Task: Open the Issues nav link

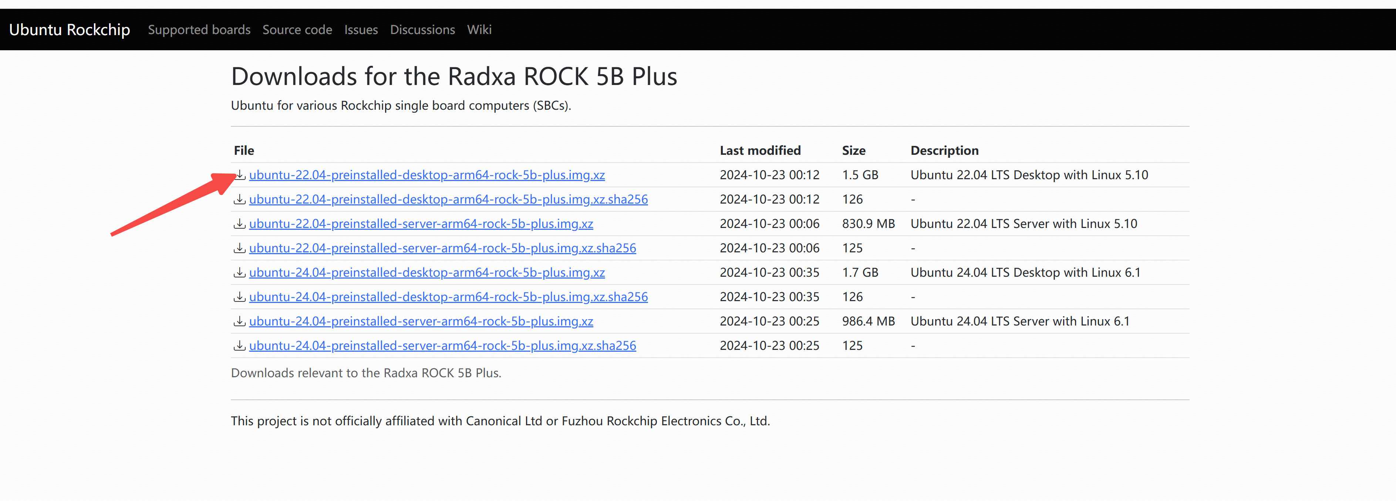Action: (361, 30)
